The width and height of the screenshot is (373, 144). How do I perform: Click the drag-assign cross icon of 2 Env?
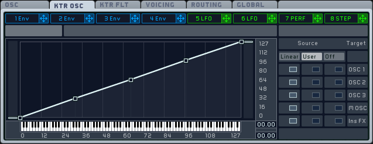pyautogui.click(x=89, y=19)
